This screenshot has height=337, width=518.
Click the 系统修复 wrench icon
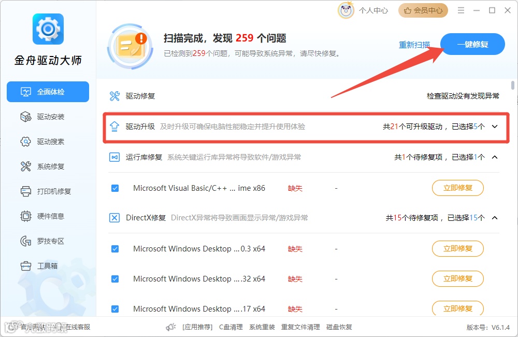click(26, 166)
